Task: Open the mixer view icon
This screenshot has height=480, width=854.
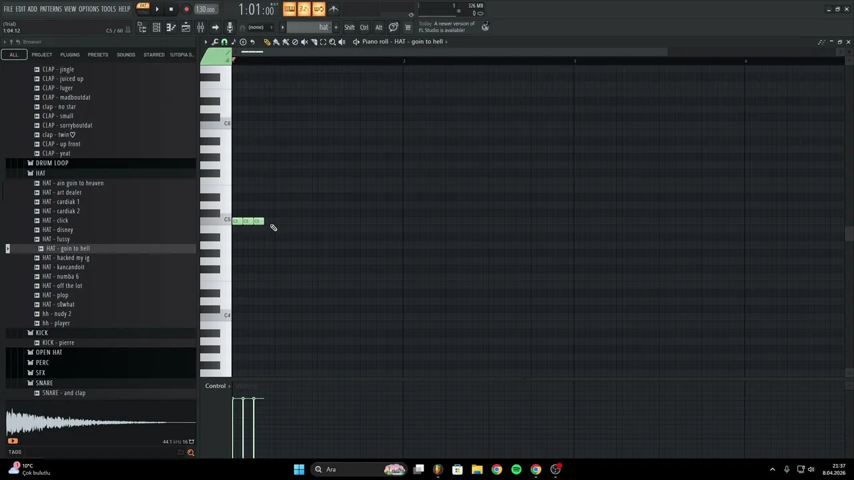Action: pos(200,27)
